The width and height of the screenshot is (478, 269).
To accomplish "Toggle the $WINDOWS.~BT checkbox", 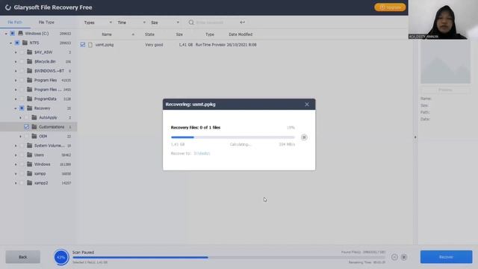I will pos(22,71).
